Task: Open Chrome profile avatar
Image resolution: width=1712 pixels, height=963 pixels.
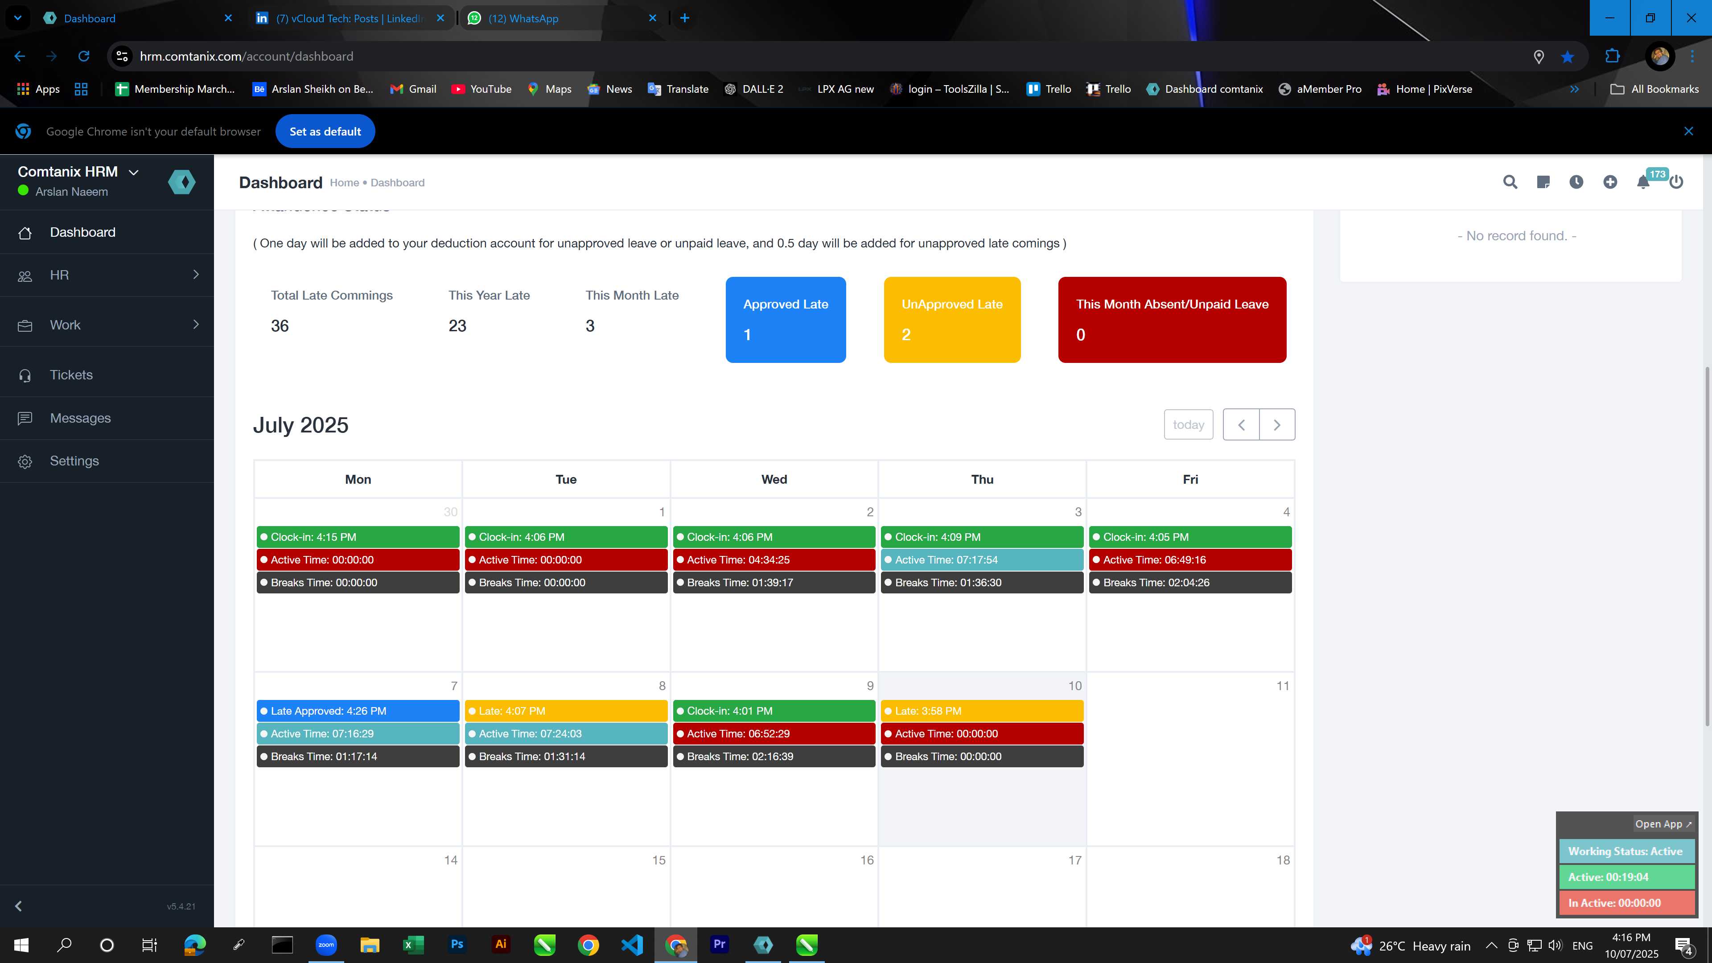Action: [1659, 57]
